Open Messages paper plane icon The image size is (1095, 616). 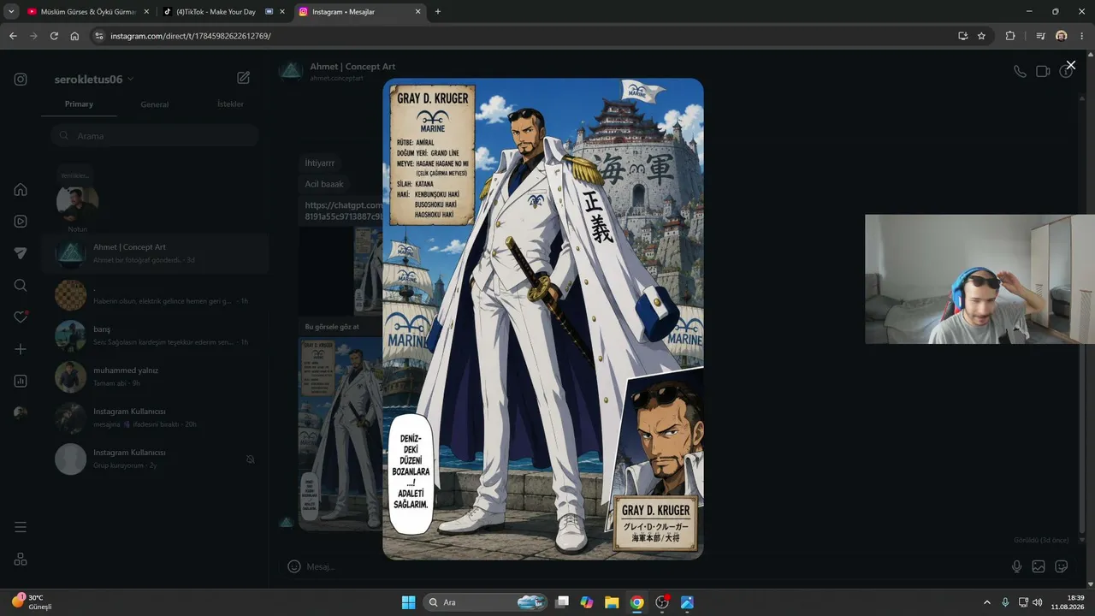(x=21, y=253)
